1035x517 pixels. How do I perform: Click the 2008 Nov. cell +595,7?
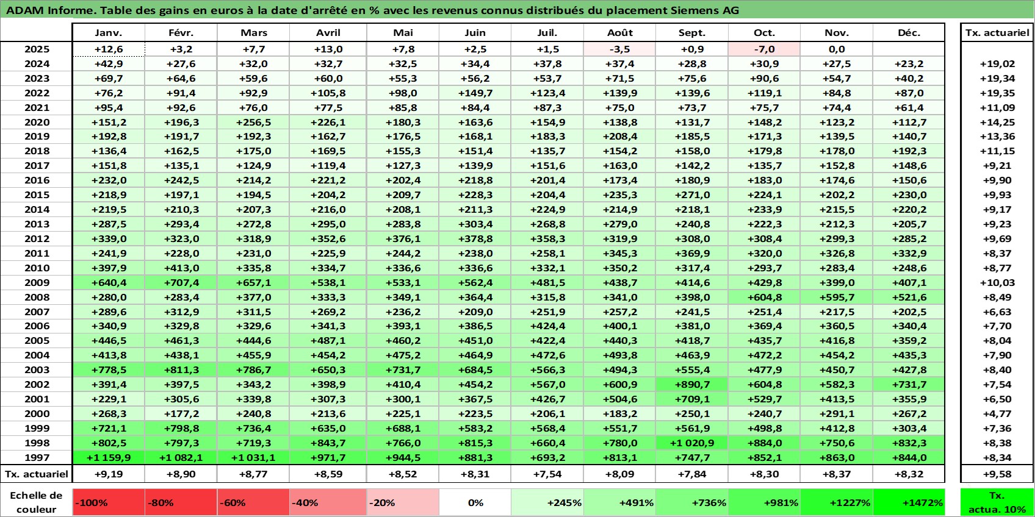pos(837,298)
